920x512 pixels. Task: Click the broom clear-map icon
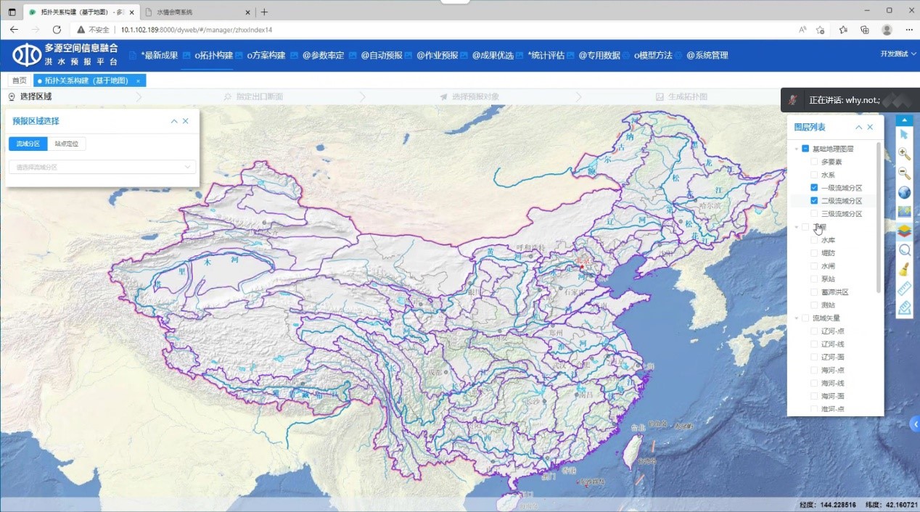(x=904, y=270)
